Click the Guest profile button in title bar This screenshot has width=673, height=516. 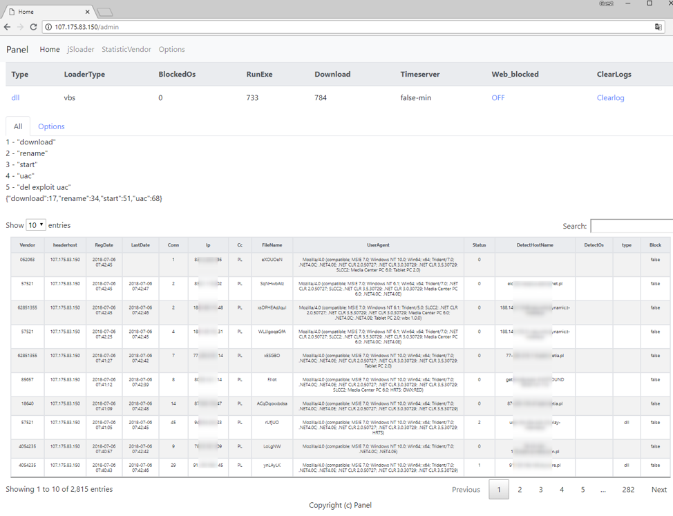606,3
